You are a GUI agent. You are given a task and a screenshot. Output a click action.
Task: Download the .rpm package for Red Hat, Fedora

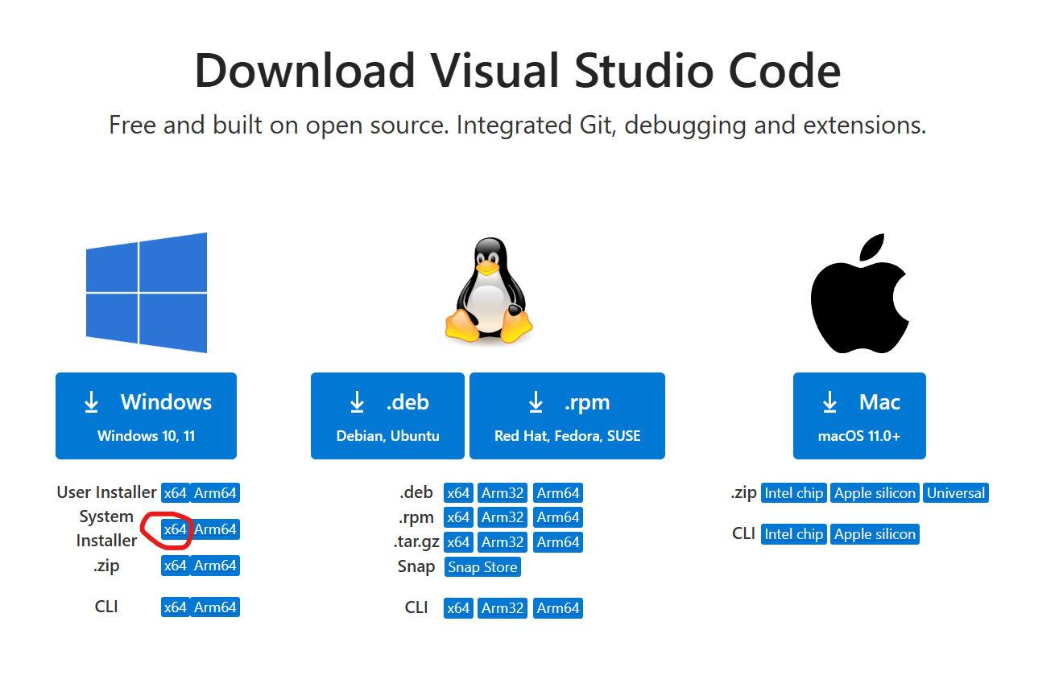tap(567, 416)
